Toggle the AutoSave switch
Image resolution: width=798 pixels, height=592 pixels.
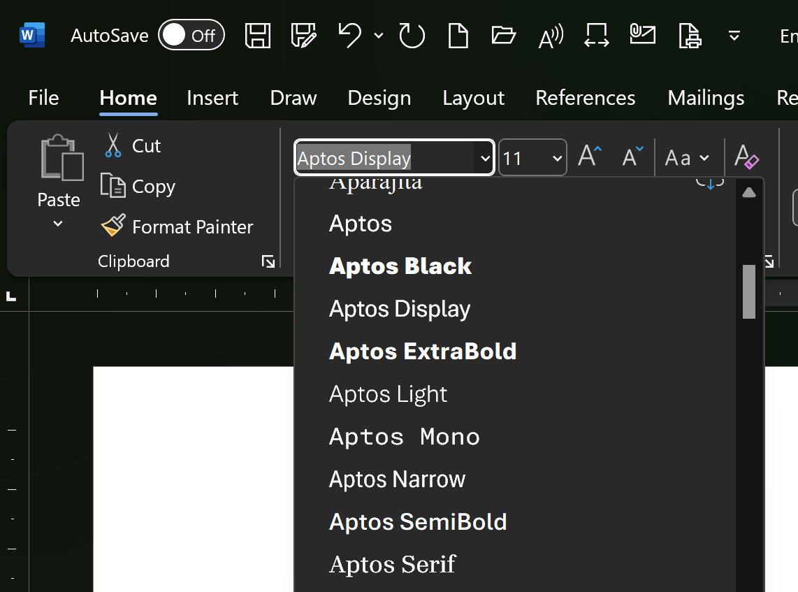coord(191,35)
